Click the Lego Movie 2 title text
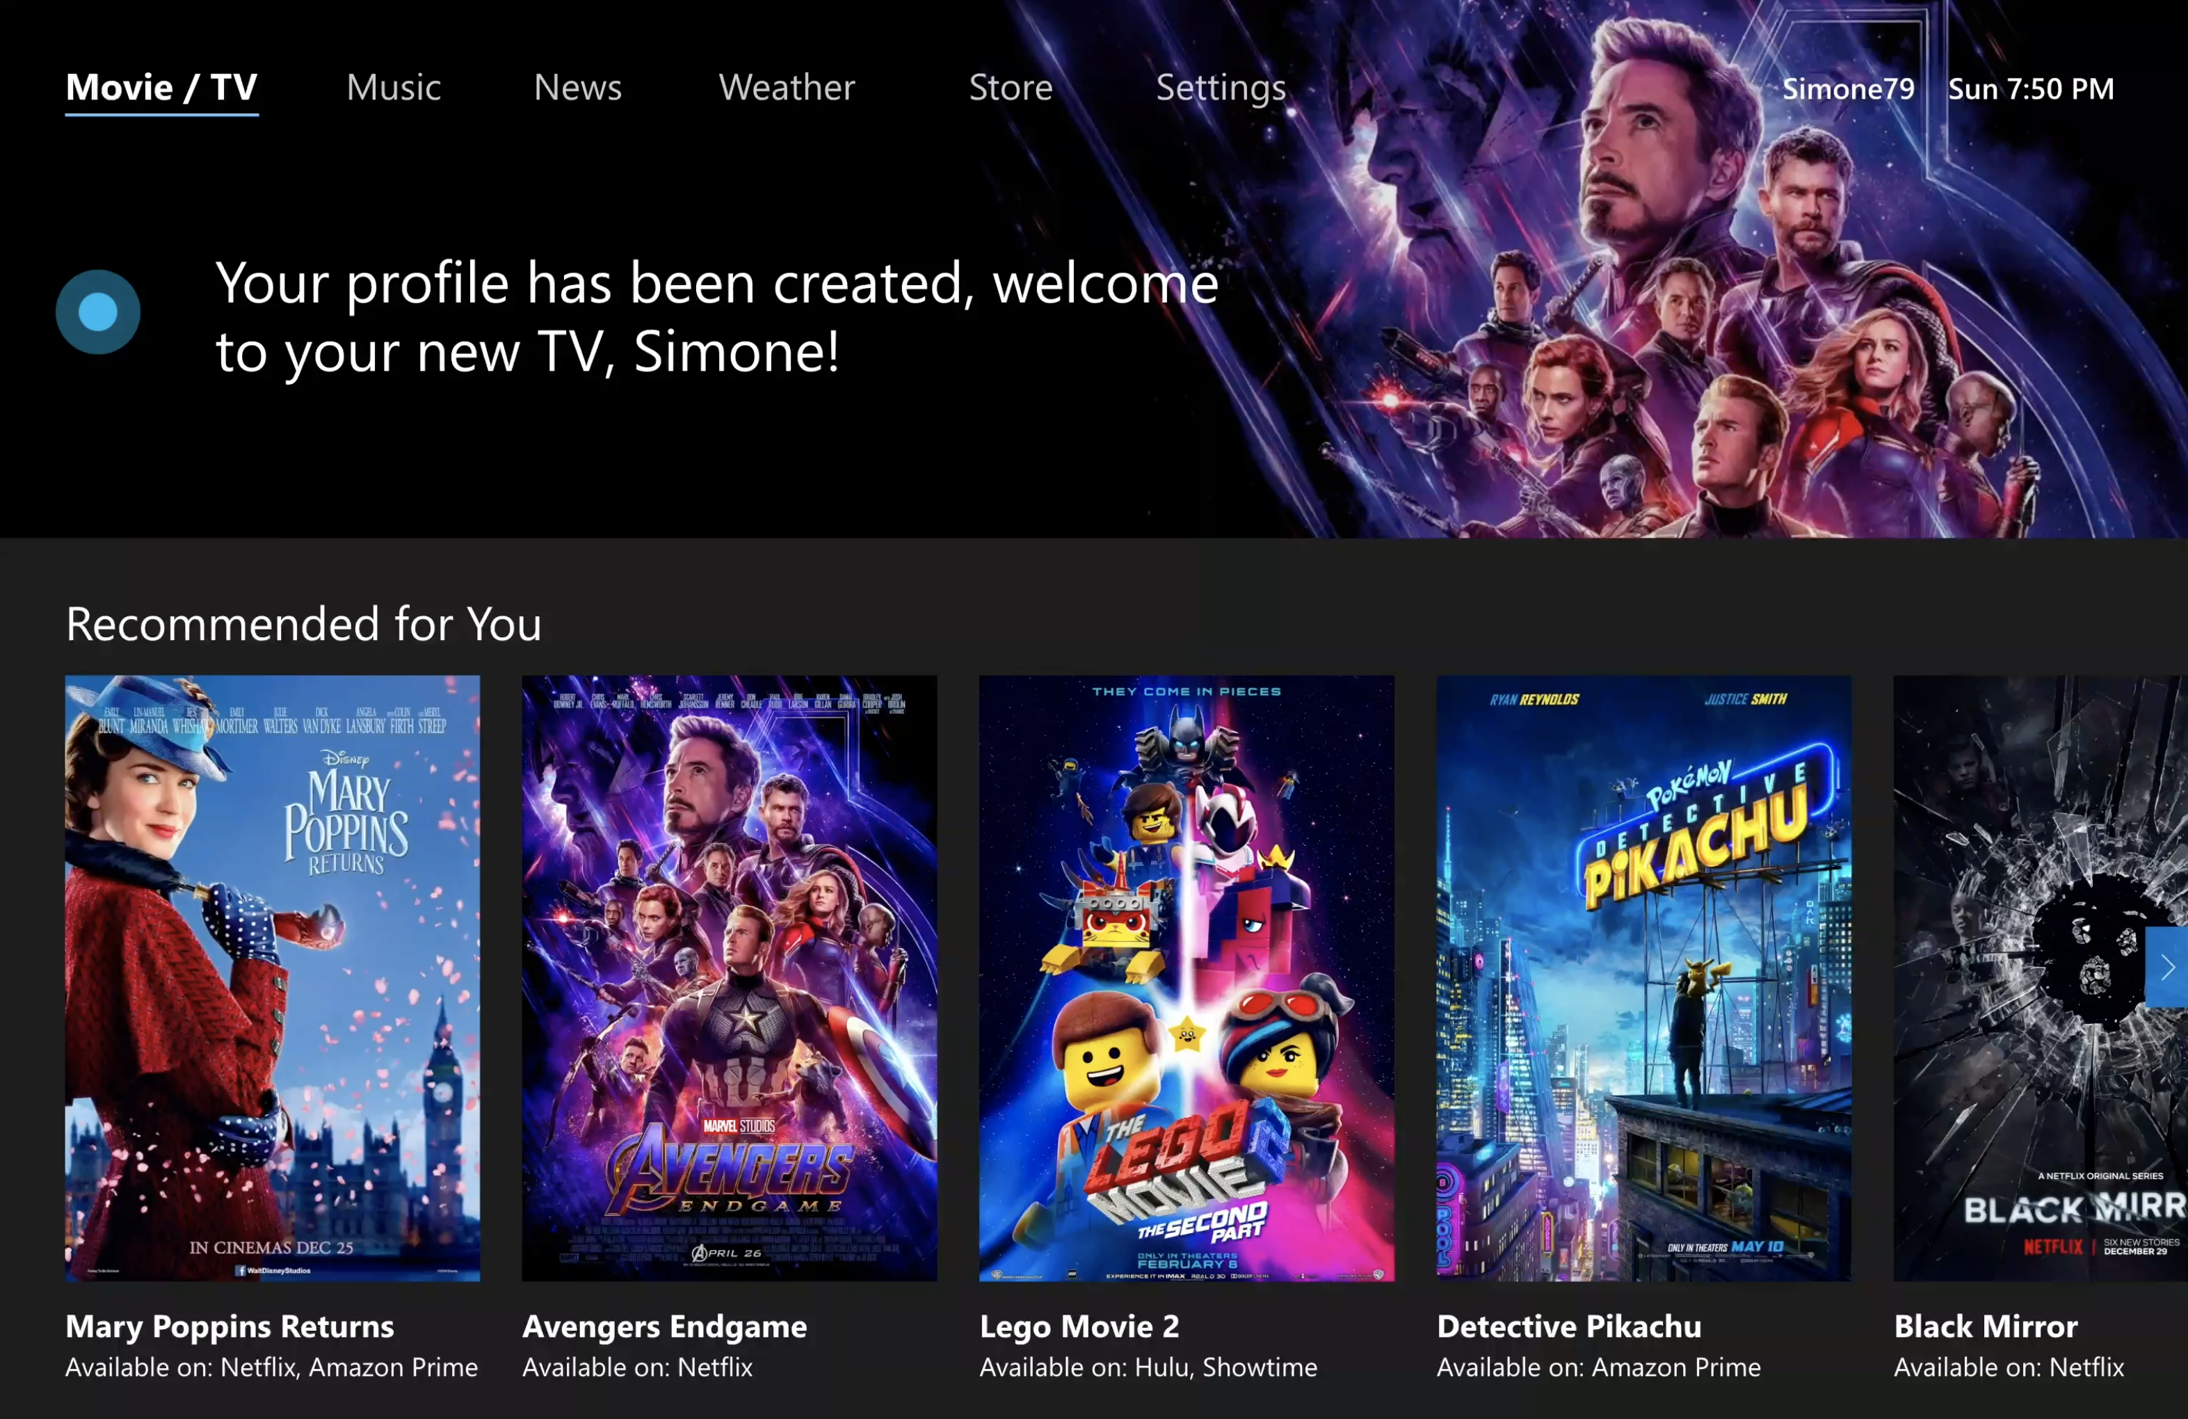This screenshot has width=2188, height=1419. coord(1079,1327)
